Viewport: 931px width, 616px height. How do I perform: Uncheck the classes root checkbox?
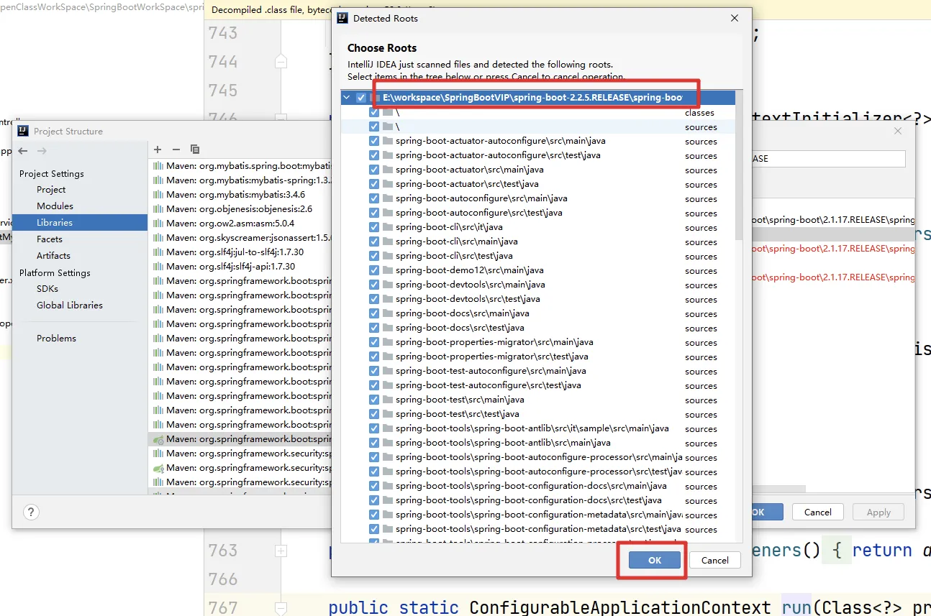pyautogui.click(x=374, y=112)
